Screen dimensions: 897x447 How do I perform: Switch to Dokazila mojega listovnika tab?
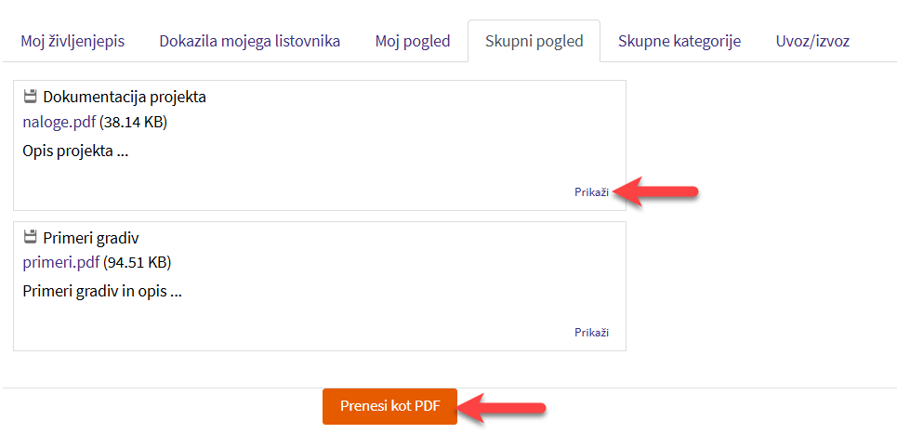coord(249,41)
